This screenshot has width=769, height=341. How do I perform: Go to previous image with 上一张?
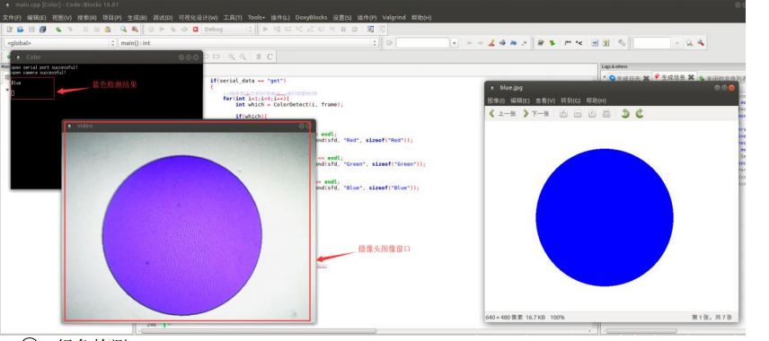[503, 114]
